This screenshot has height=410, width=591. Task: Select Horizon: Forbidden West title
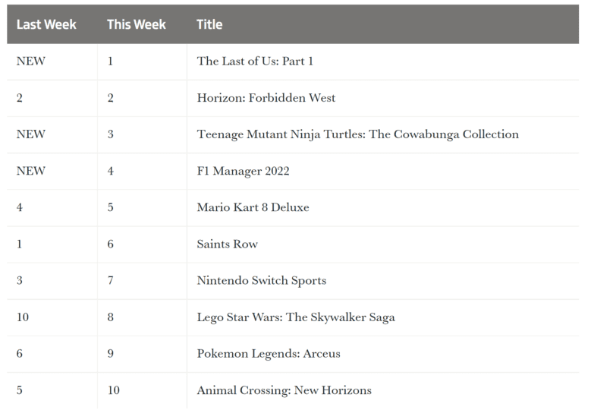[266, 98]
